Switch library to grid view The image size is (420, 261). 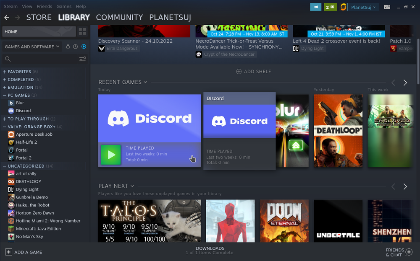pos(82,31)
